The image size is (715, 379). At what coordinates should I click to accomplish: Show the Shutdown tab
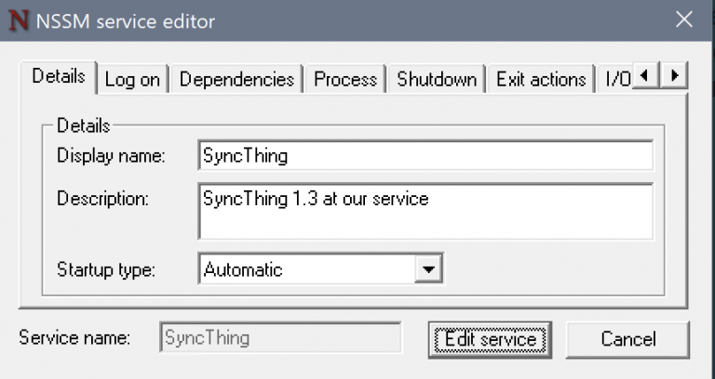point(437,80)
